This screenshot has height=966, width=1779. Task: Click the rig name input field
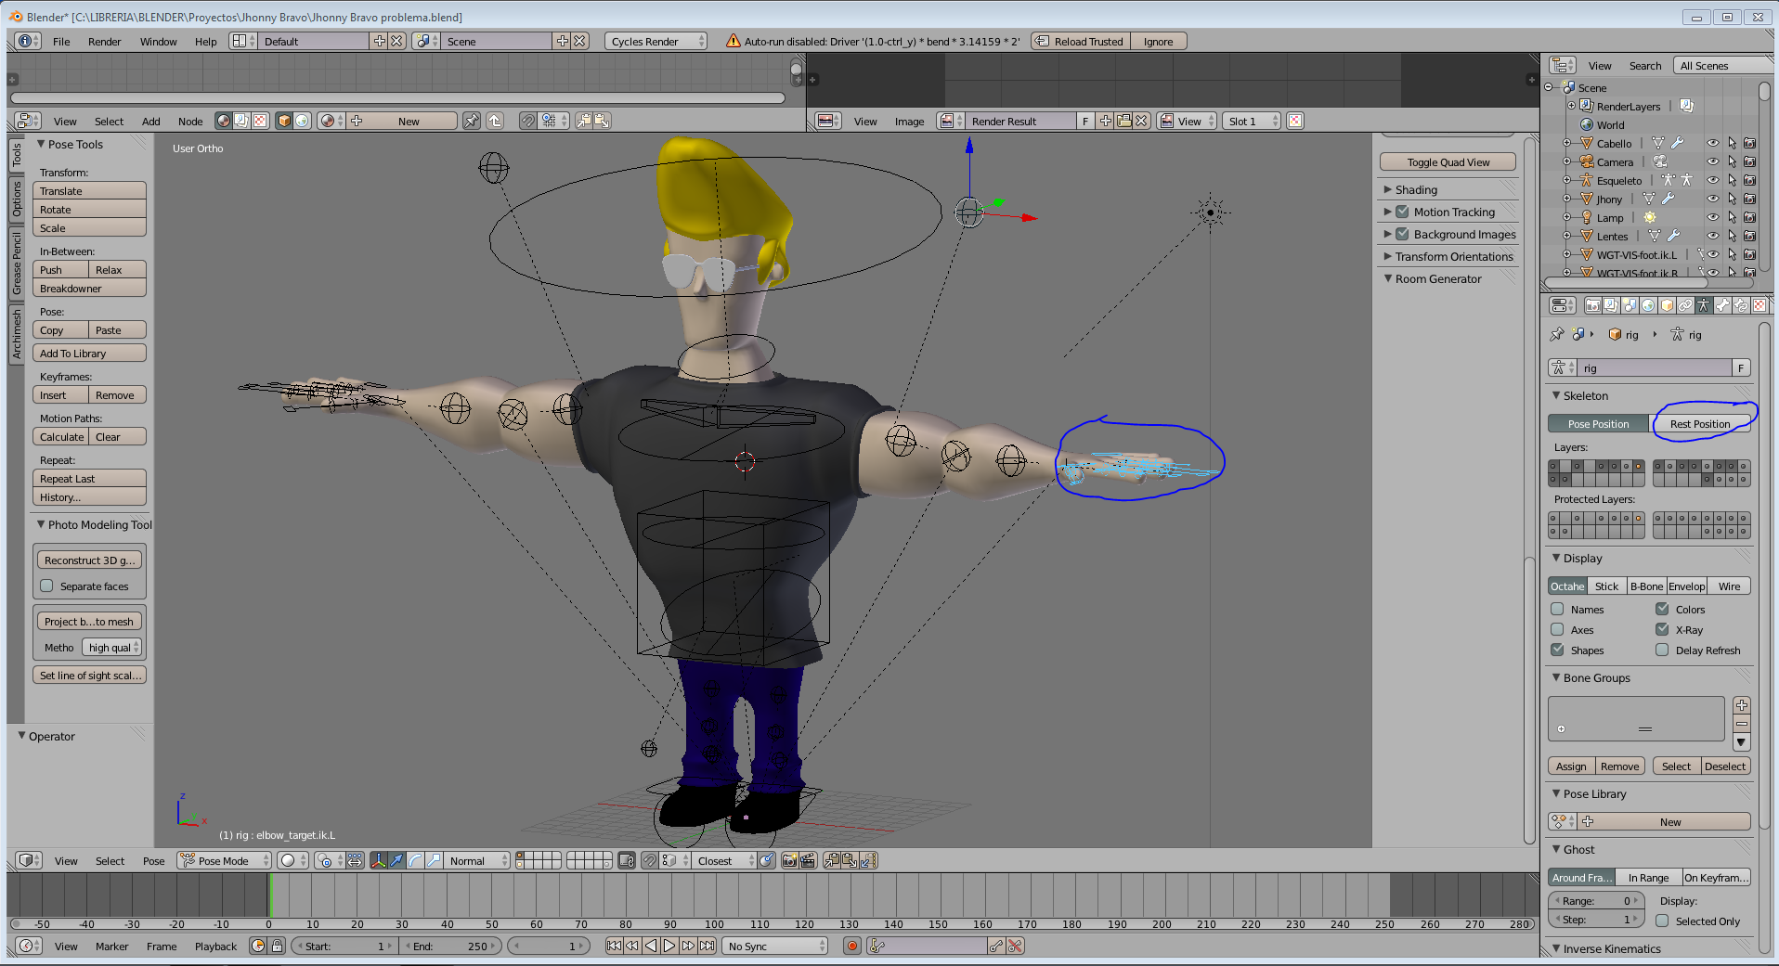pos(1655,367)
